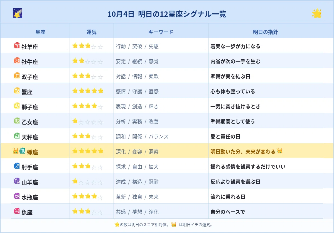Viewport: 334px width, 233px height.
Task: Click the guidance text 自分のペースで
Action: (x=228, y=212)
